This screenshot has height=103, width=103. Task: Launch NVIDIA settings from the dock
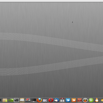point(11,100)
